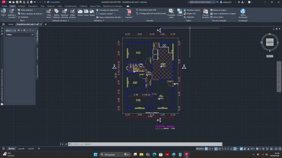Open the Definir atributos tool
Viewport: 282px width, 158px height.
click(56, 14)
